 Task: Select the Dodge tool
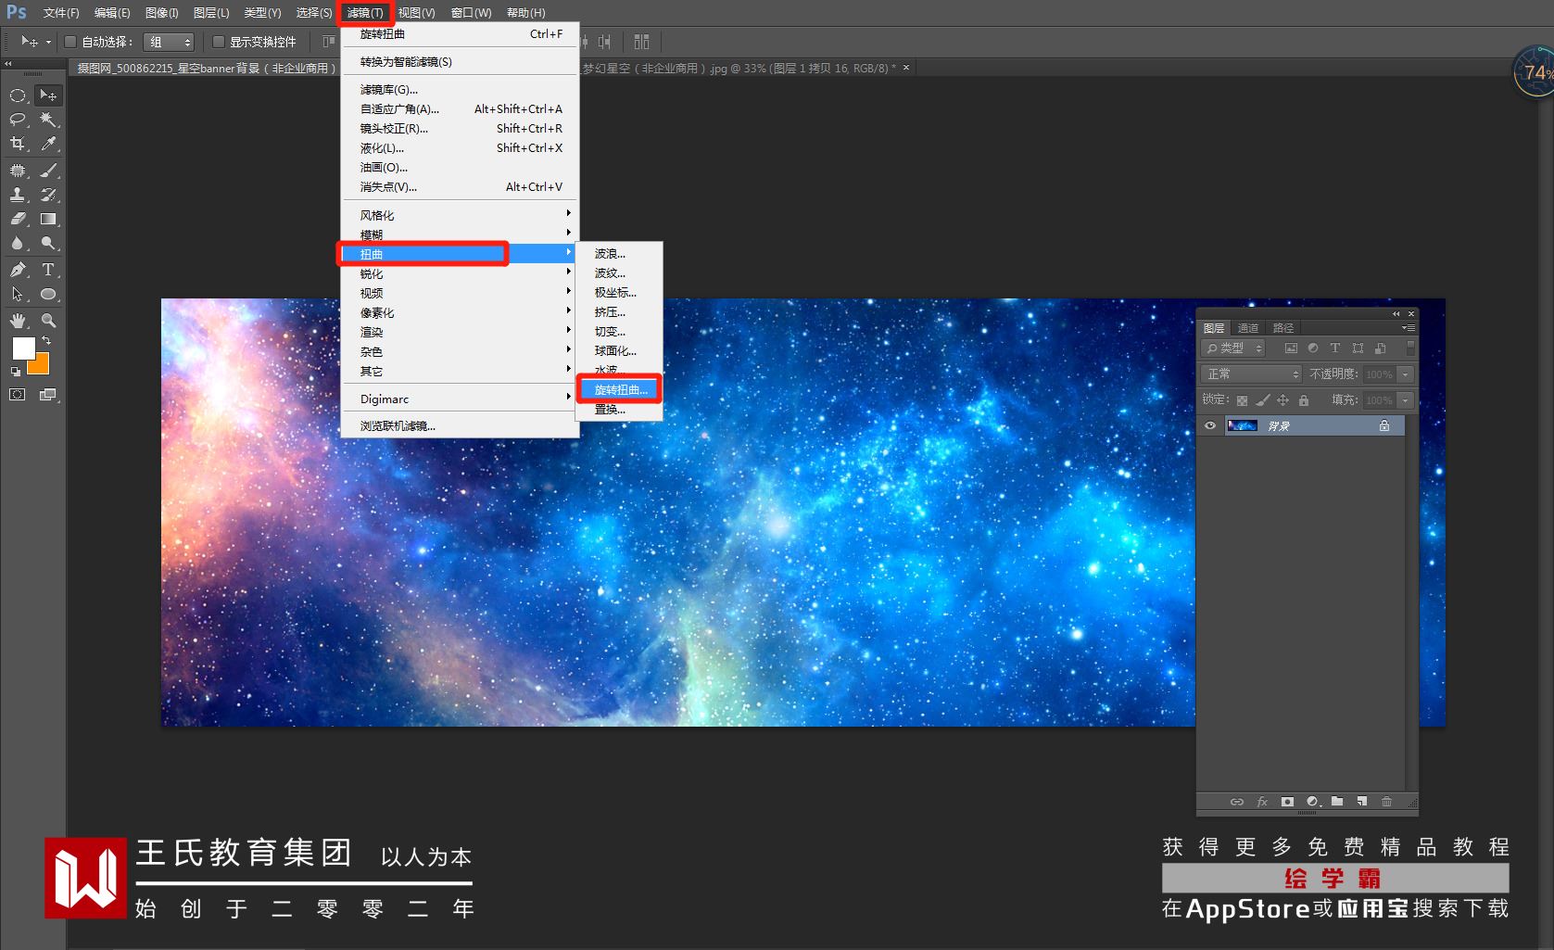click(48, 243)
